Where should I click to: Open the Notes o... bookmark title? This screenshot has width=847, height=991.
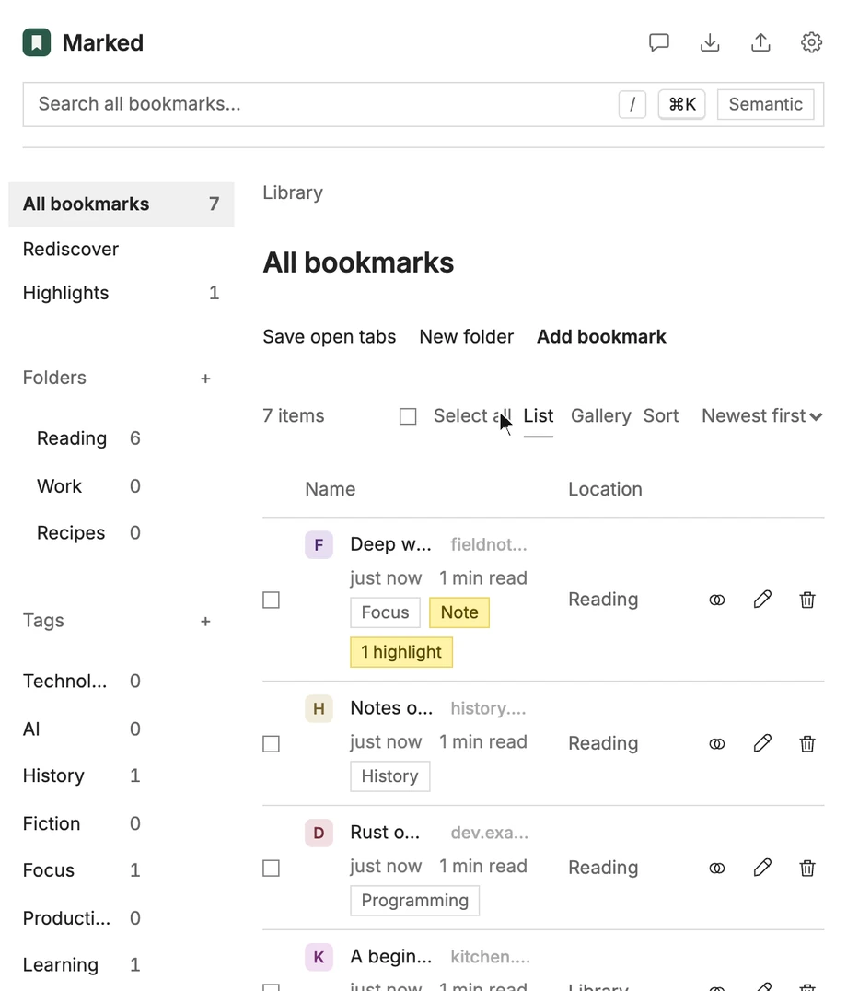coord(391,708)
